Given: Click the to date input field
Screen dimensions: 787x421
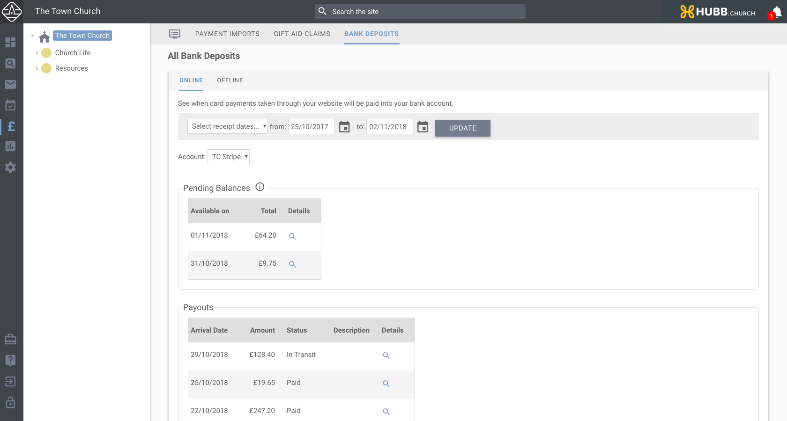Looking at the screenshot, I should point(390,127).
